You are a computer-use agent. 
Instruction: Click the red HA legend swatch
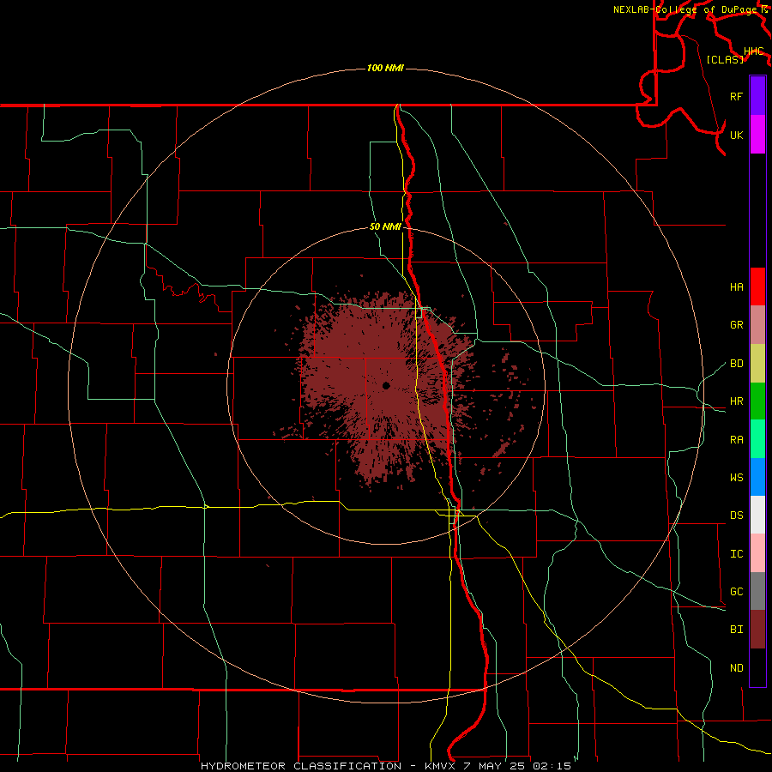pos(757,286)
